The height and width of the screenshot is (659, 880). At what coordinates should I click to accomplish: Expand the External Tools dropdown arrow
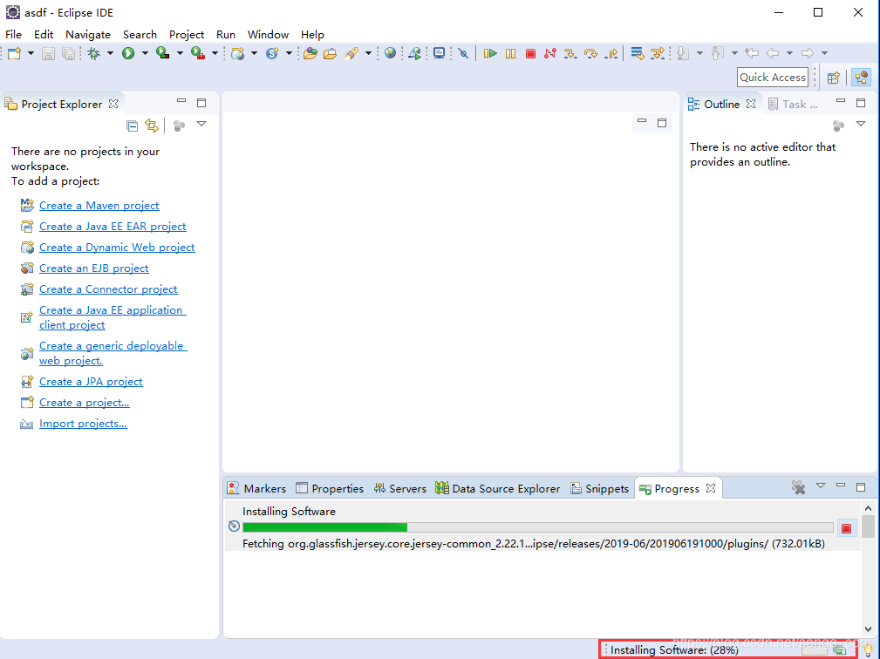pos(215,53)
